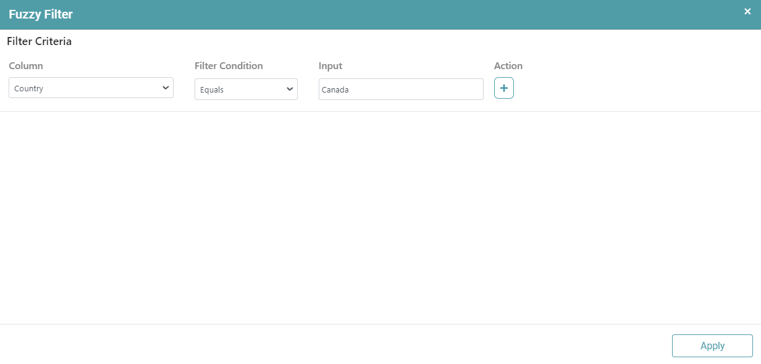This screenshot has height=364, width=761.
Task: Click the empty criteria list area
Action: pyautogui.click(x=380, y=216)
